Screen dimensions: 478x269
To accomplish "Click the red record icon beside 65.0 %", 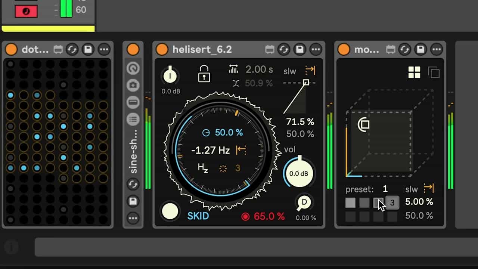I will coord(245,216).
